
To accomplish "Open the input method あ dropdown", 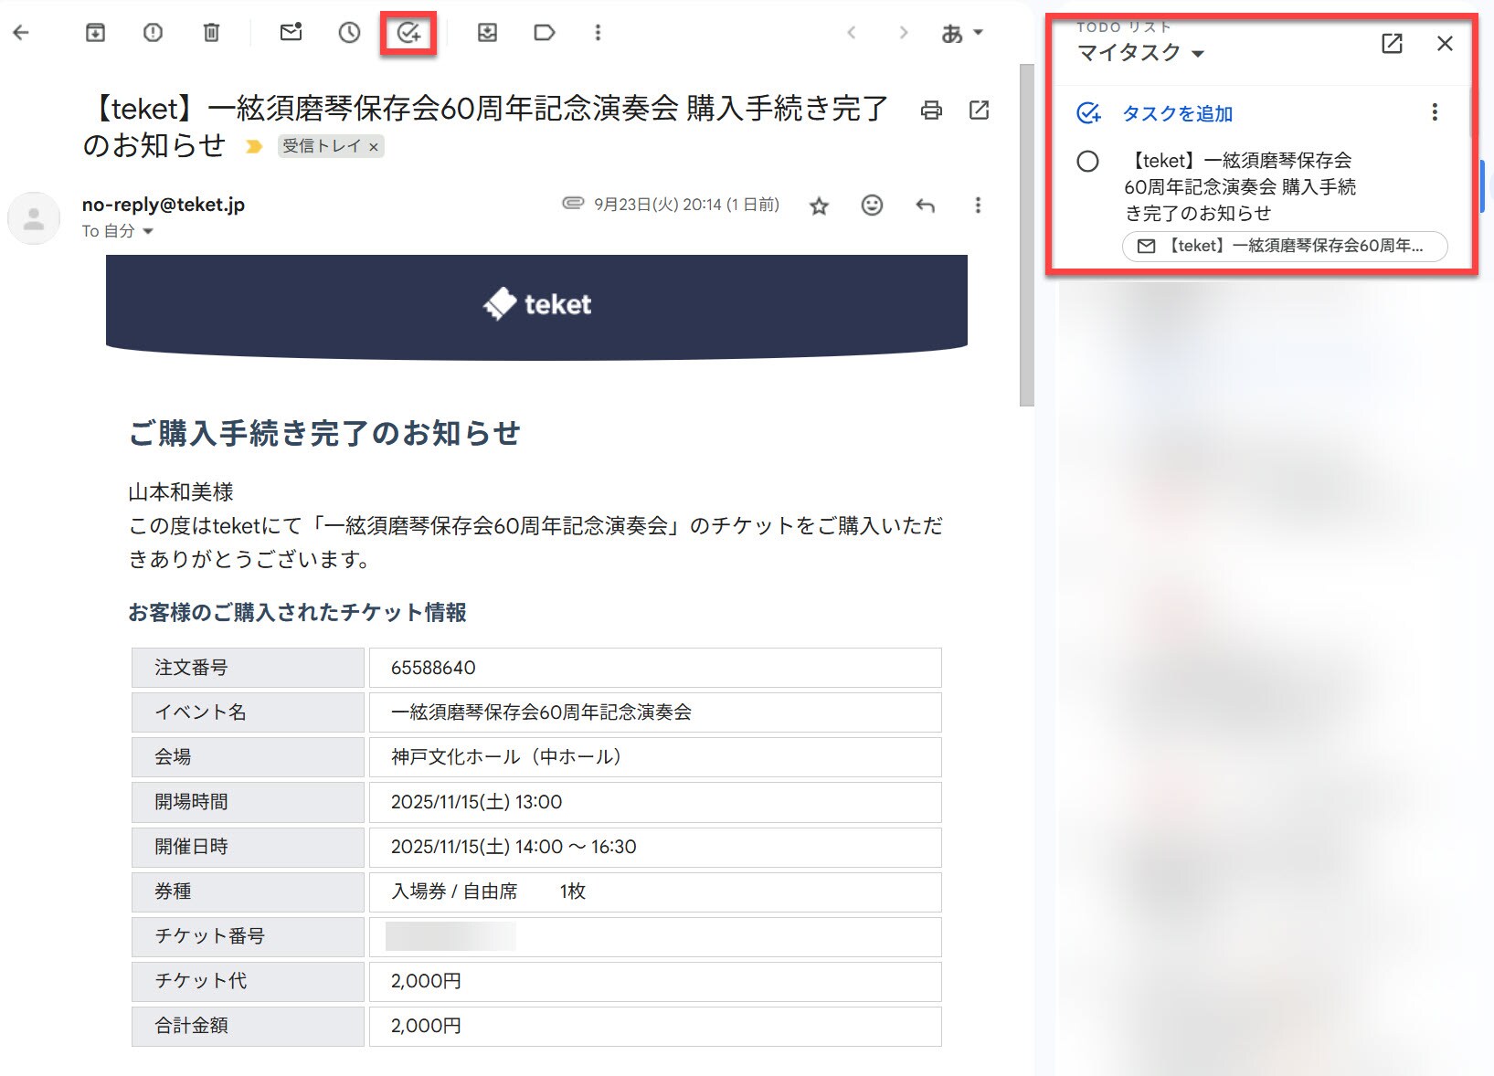I will [x=961, y=34].
